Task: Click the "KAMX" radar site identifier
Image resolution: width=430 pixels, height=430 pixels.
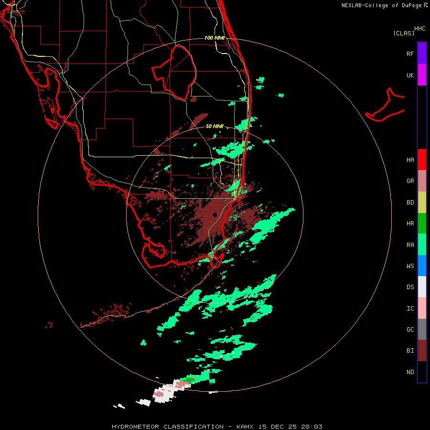Action: [x=245, y=427]
